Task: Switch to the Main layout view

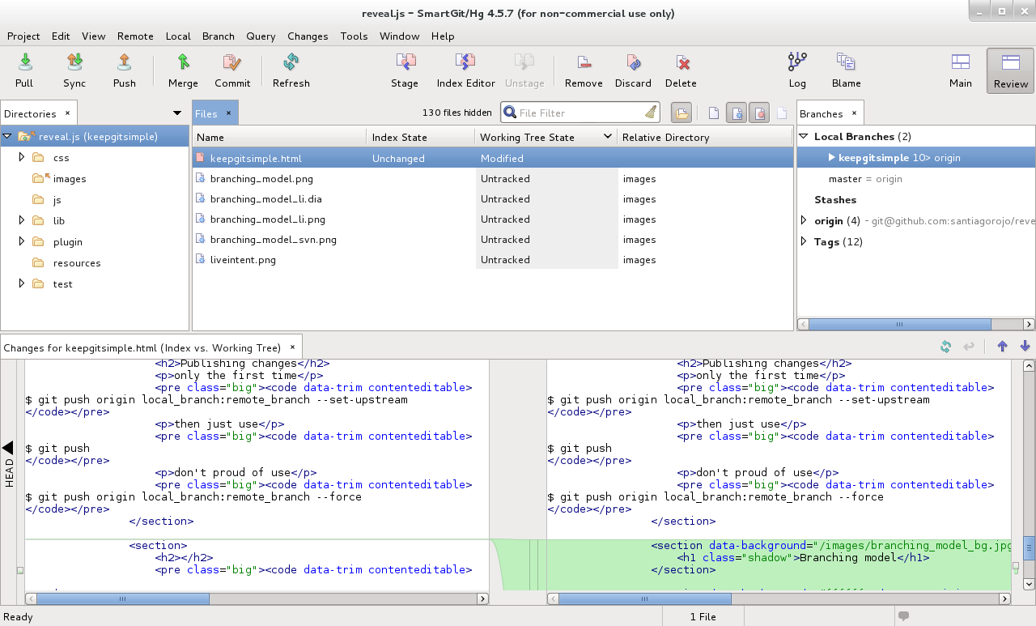Action: pyautogui.click(x=961, y=70)
